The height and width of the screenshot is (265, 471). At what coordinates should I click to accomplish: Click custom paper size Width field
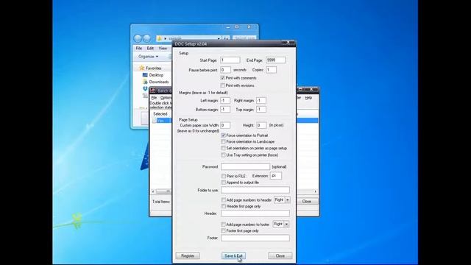(225, 125)
